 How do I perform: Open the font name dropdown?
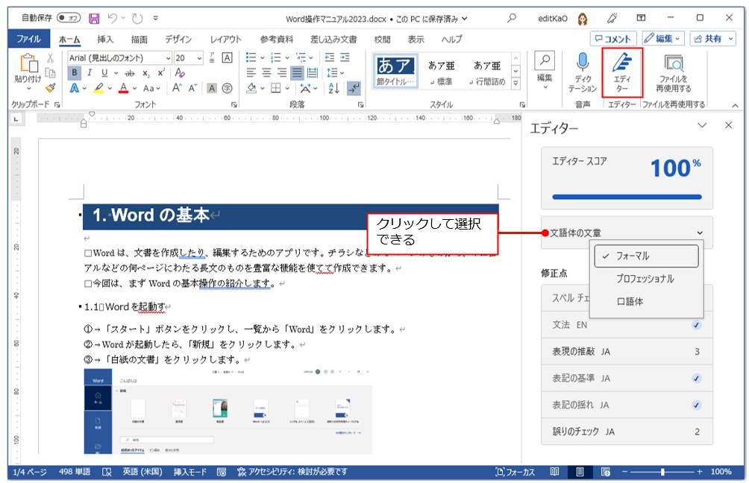coord(168,58)
